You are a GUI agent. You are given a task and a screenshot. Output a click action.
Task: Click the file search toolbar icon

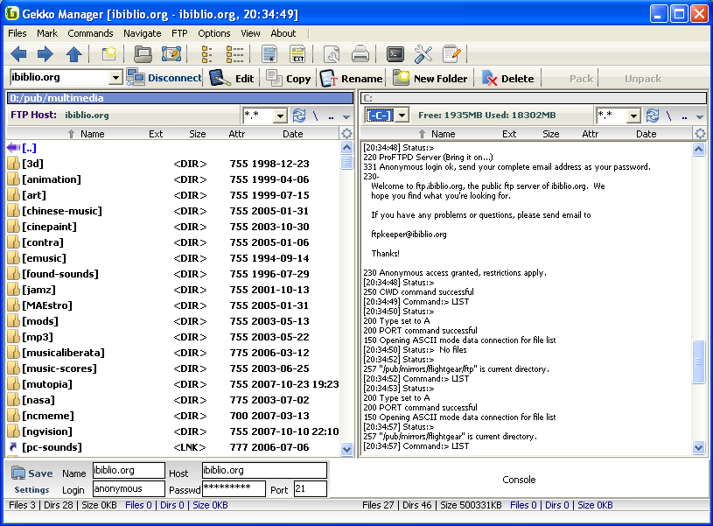click(332, 54)
